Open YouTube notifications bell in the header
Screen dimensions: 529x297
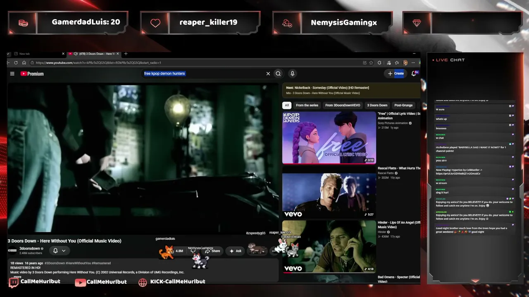point(414,73)
